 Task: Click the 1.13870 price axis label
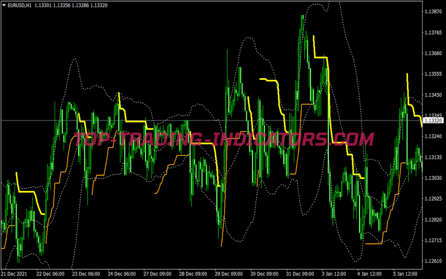coord(433,12)
